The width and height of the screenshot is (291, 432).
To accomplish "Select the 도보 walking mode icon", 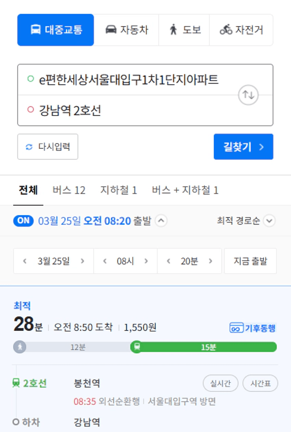I will coord(173,30).
